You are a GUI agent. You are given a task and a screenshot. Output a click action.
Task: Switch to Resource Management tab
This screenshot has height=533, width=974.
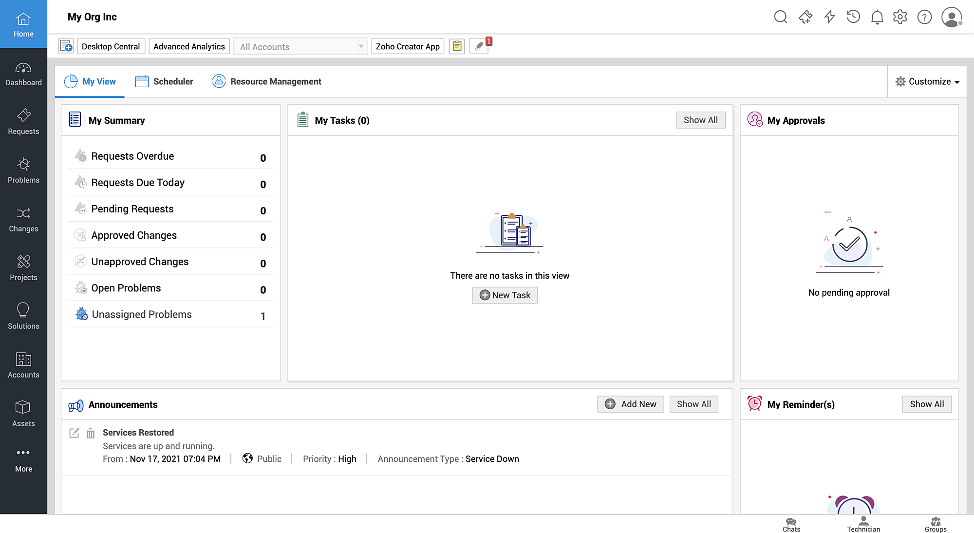click(267, 82)
